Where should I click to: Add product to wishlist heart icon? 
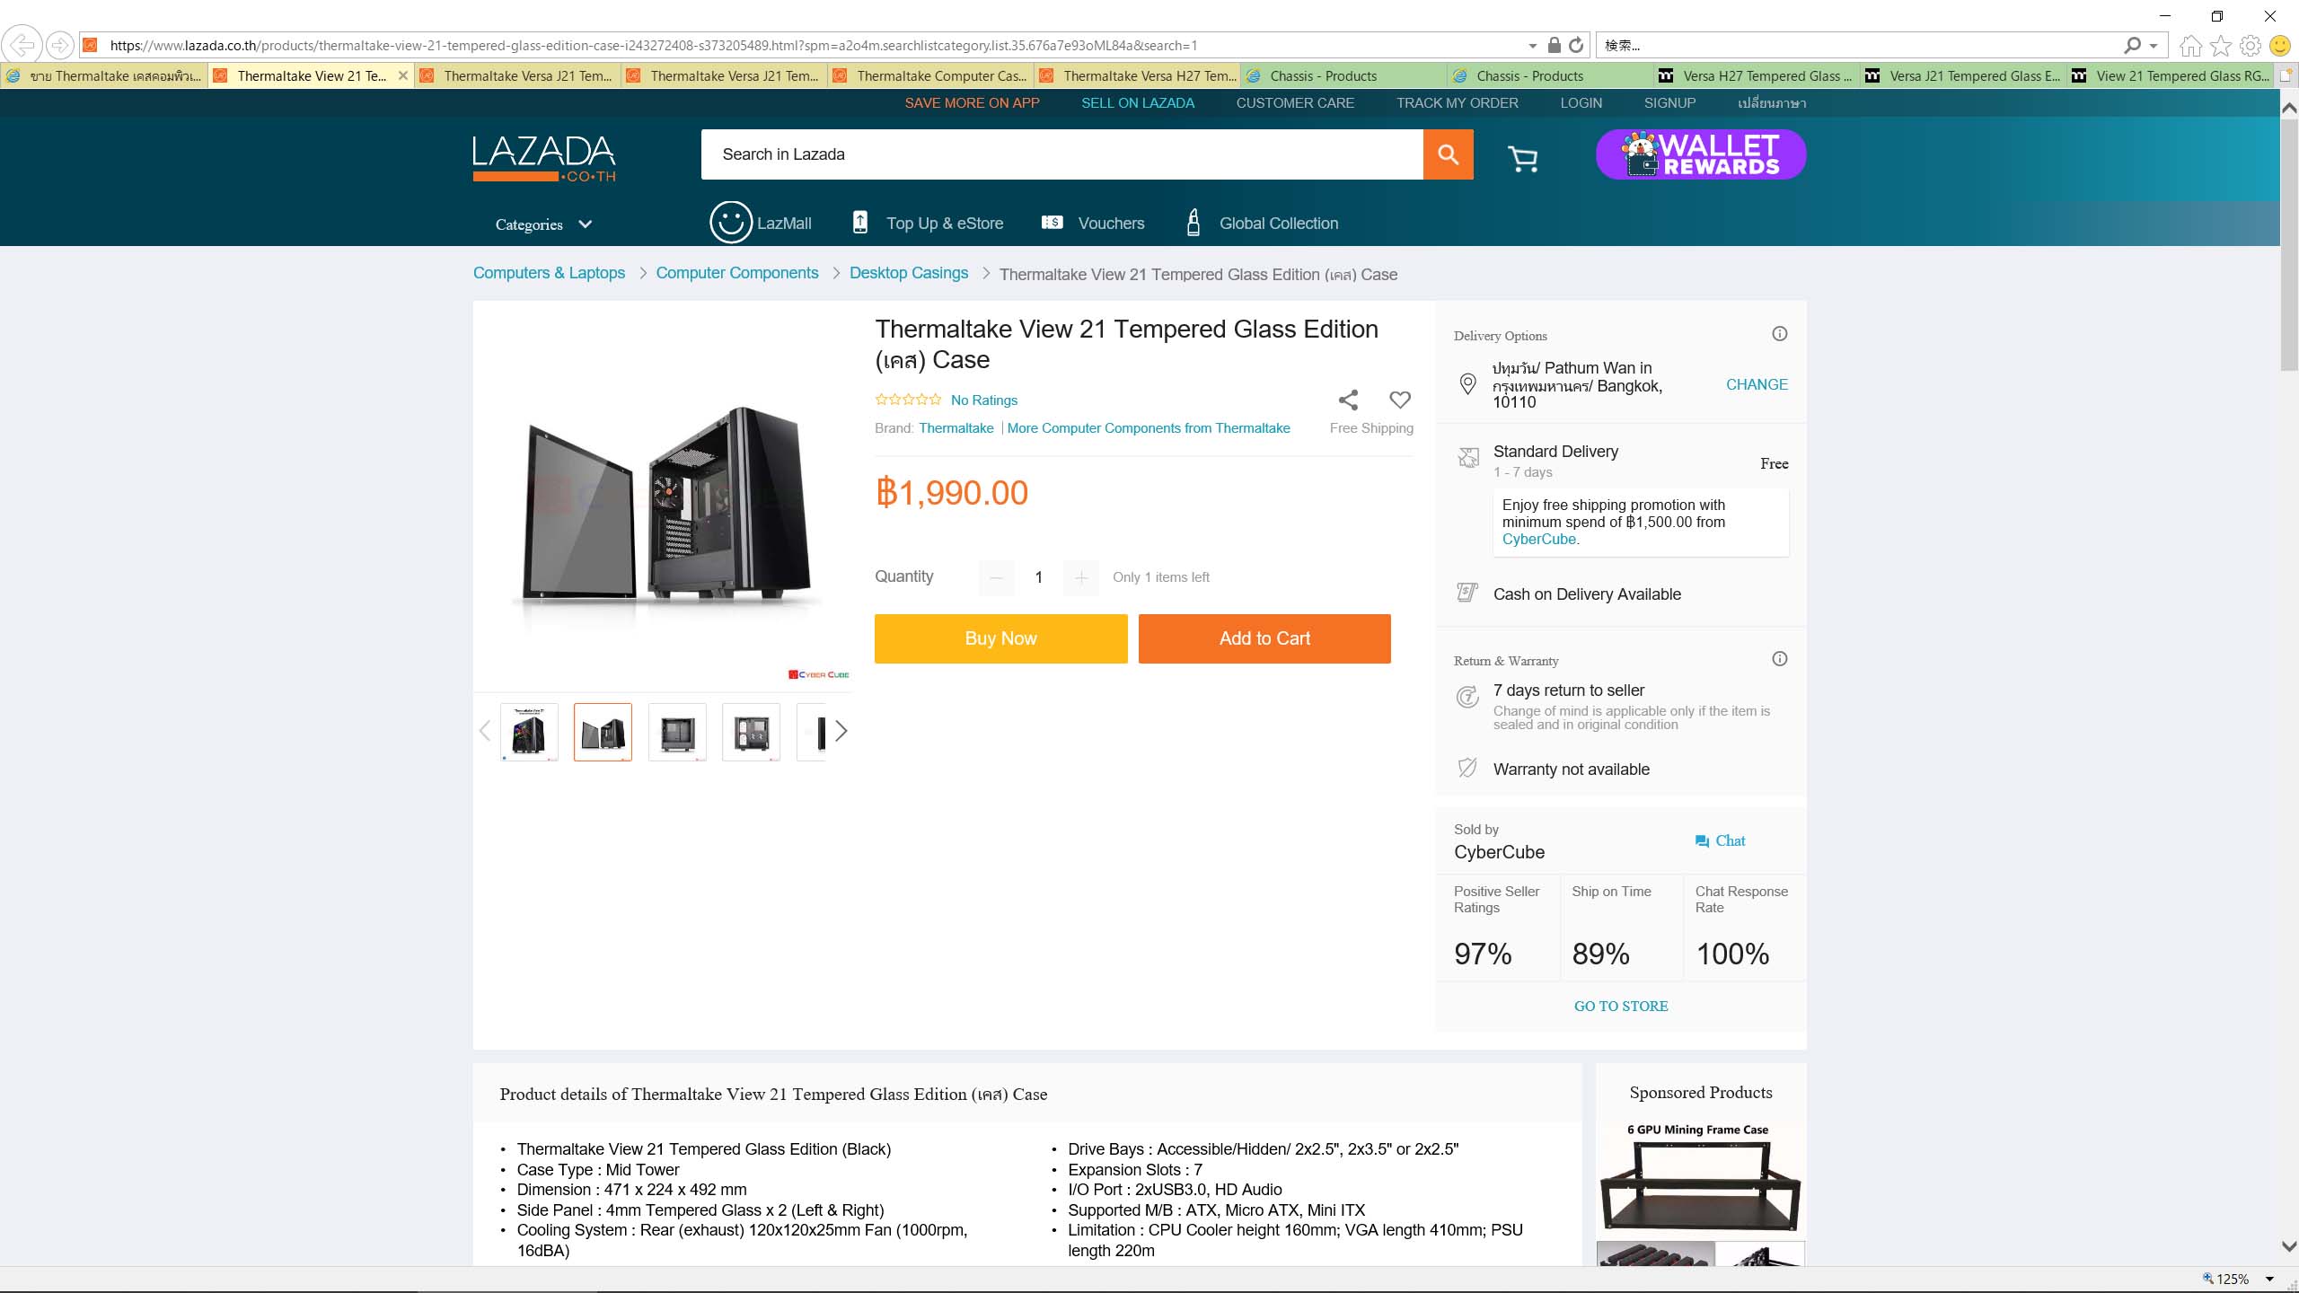[1400, 400]
